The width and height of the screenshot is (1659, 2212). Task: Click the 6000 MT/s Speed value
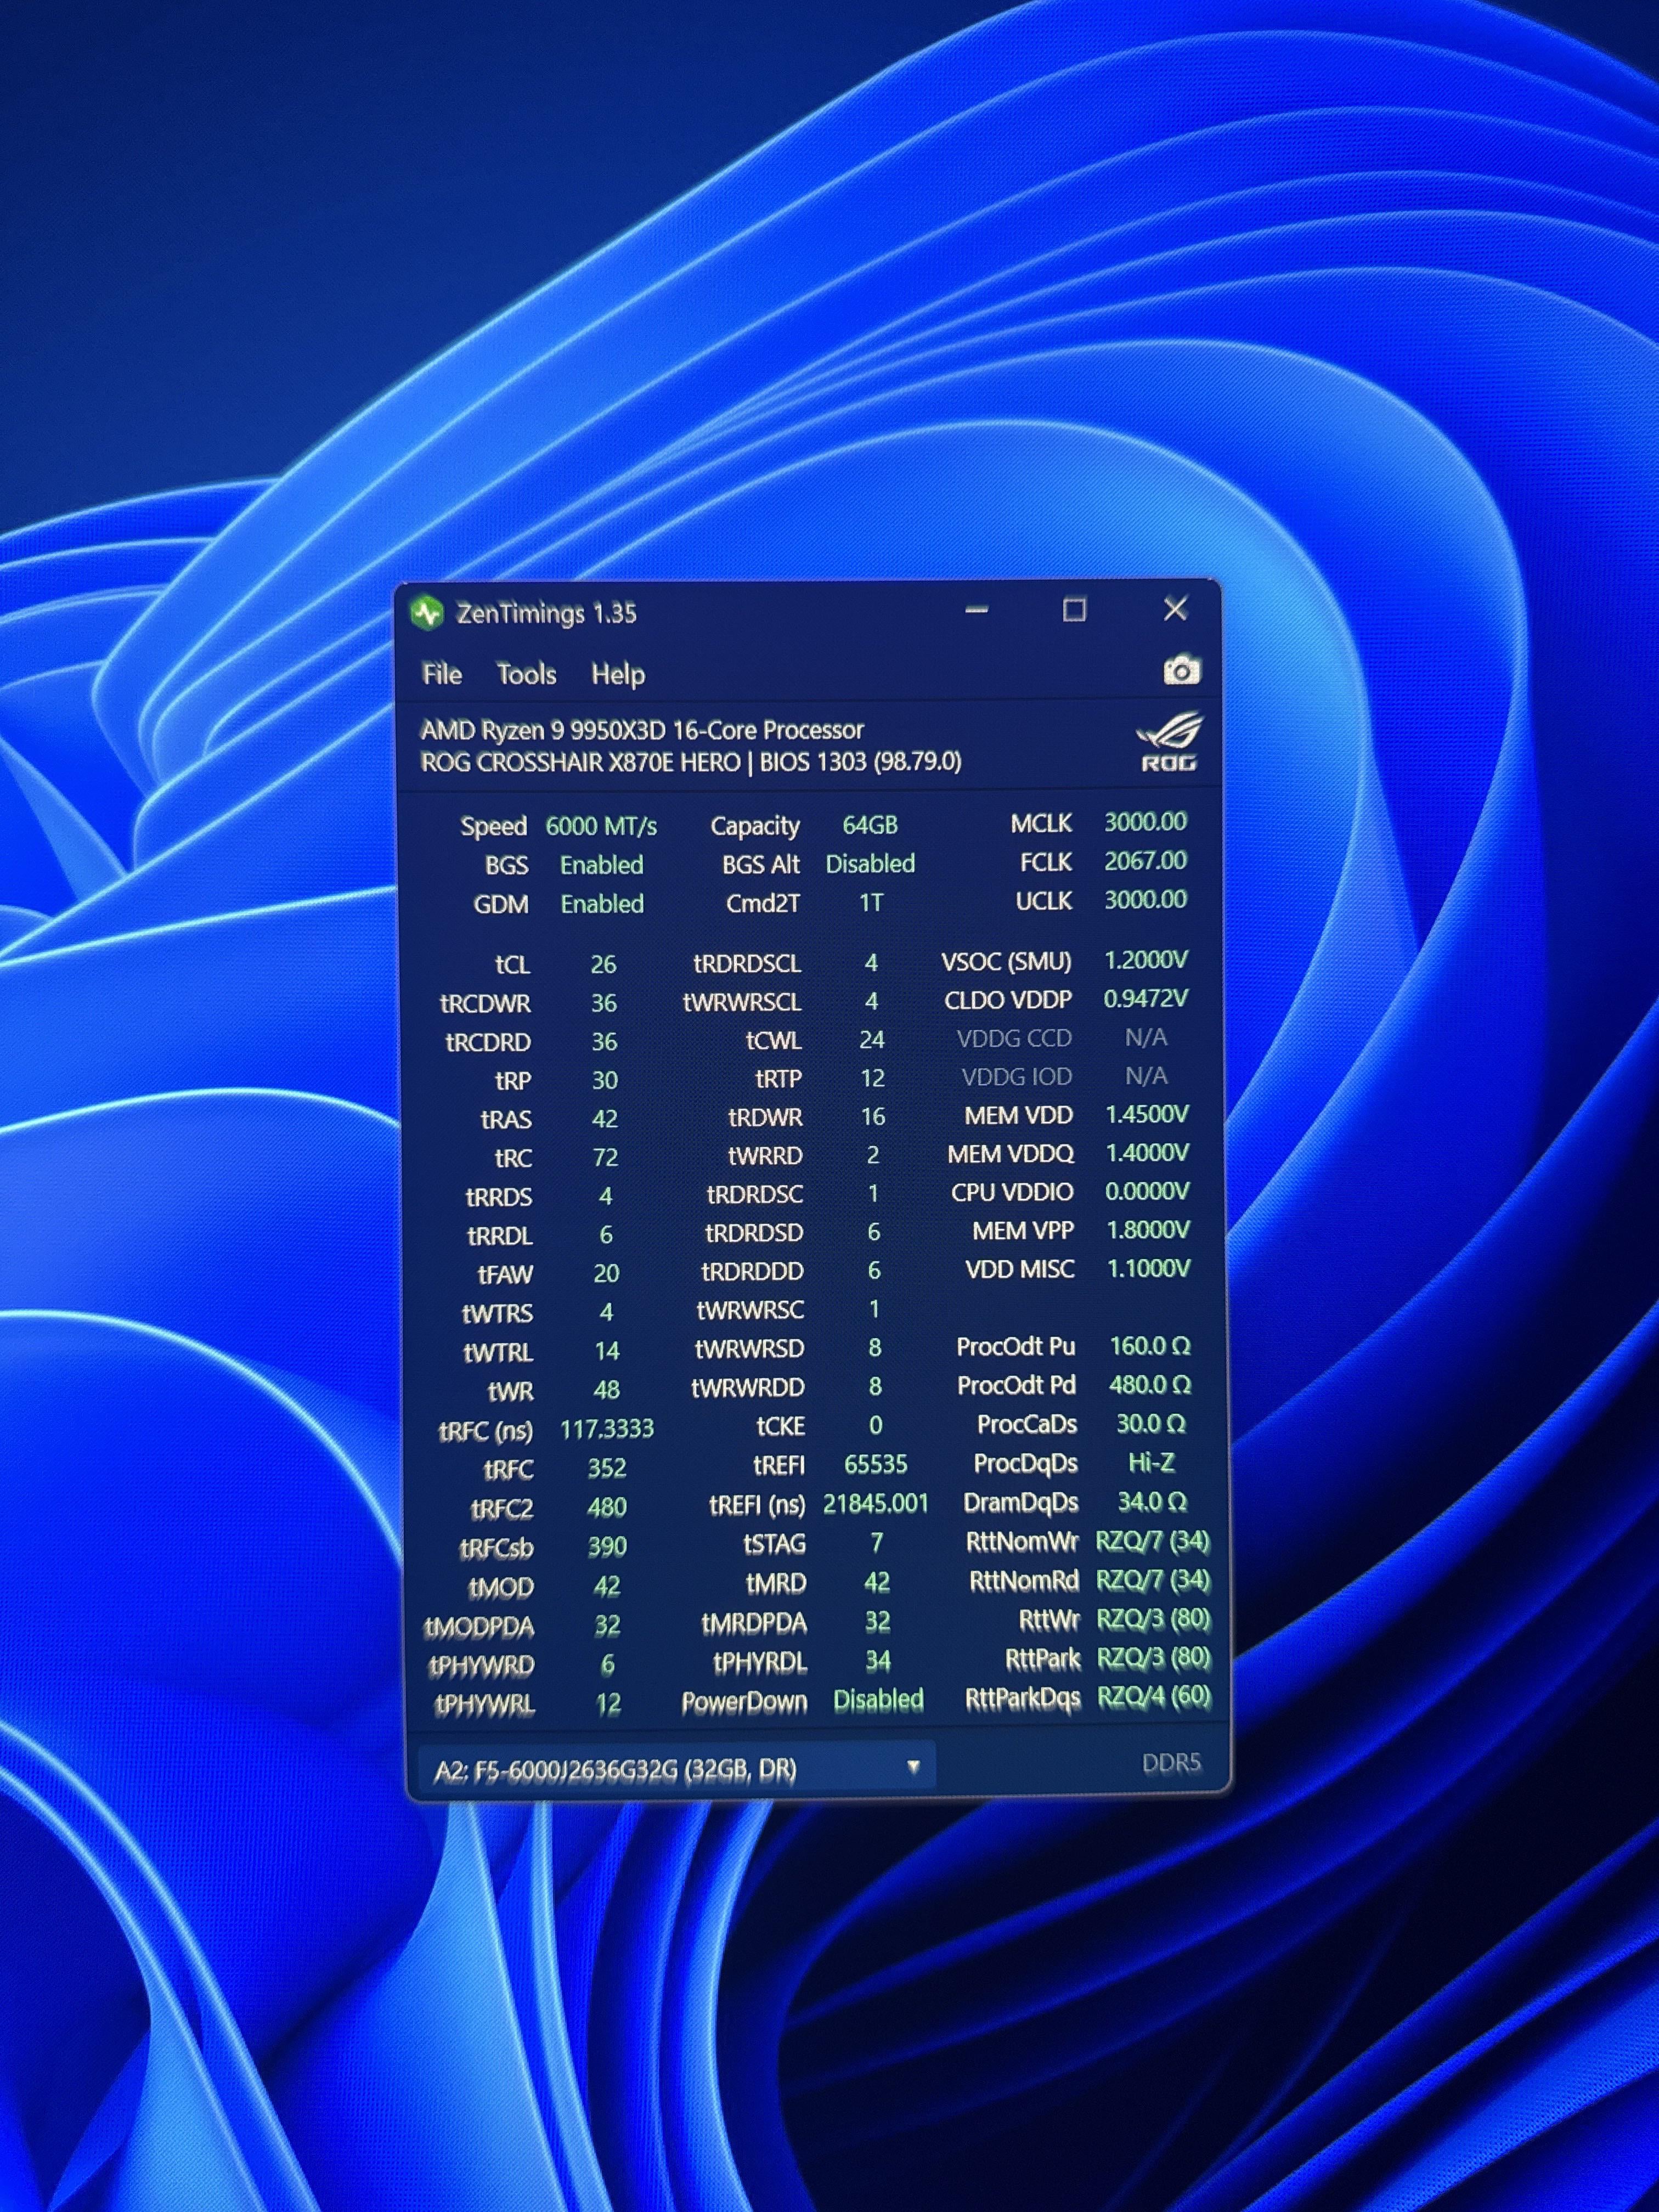[x=601, y=827]
